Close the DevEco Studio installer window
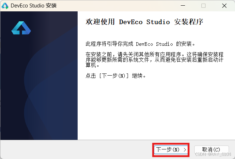235x159 pixels. pos(224,6)
